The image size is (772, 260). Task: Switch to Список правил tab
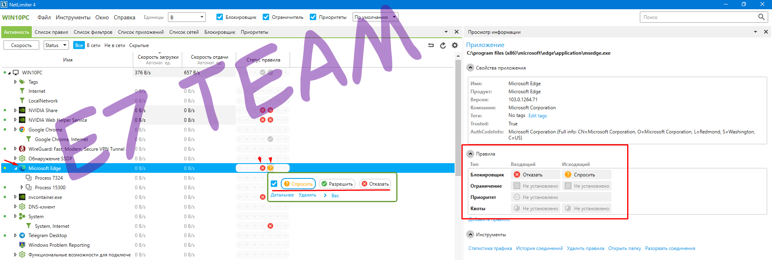51,32
